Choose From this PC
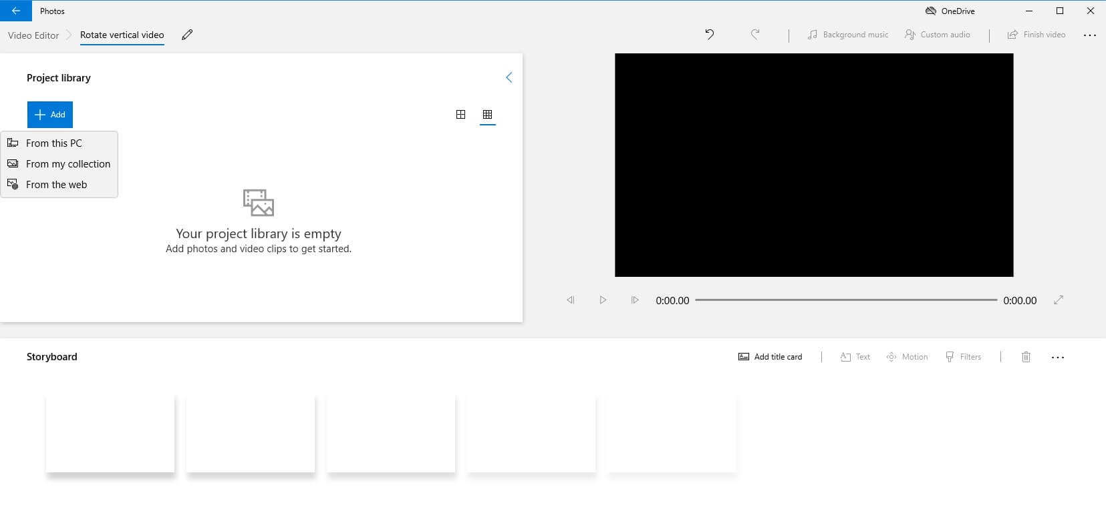 coord(59,143)
